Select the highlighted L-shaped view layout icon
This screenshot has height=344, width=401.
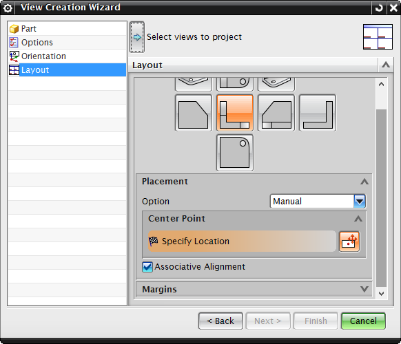(235, 113)
